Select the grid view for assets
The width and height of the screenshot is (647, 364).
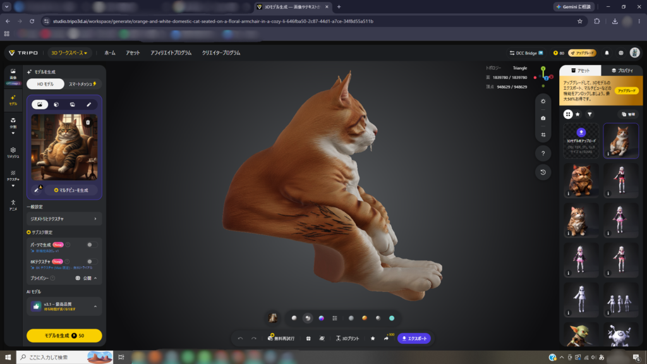(568, 114)
